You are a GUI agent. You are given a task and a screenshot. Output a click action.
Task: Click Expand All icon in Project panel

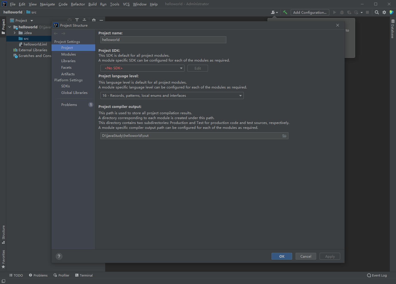77,20
